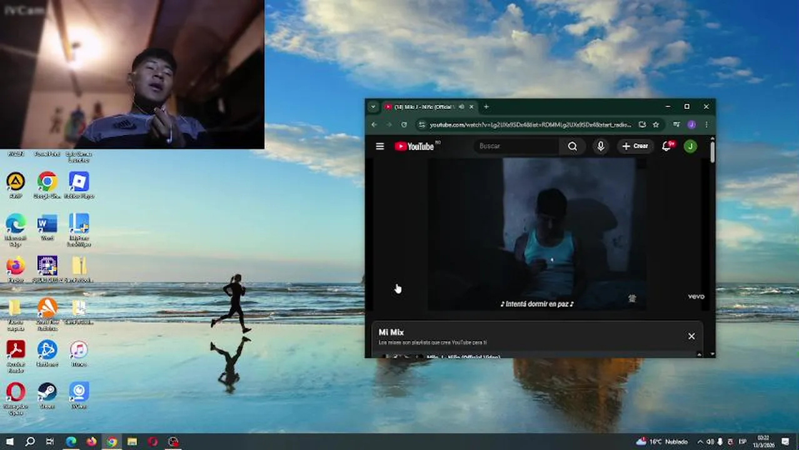
Task: Open the Crear create button
Action: click(635, 146)
